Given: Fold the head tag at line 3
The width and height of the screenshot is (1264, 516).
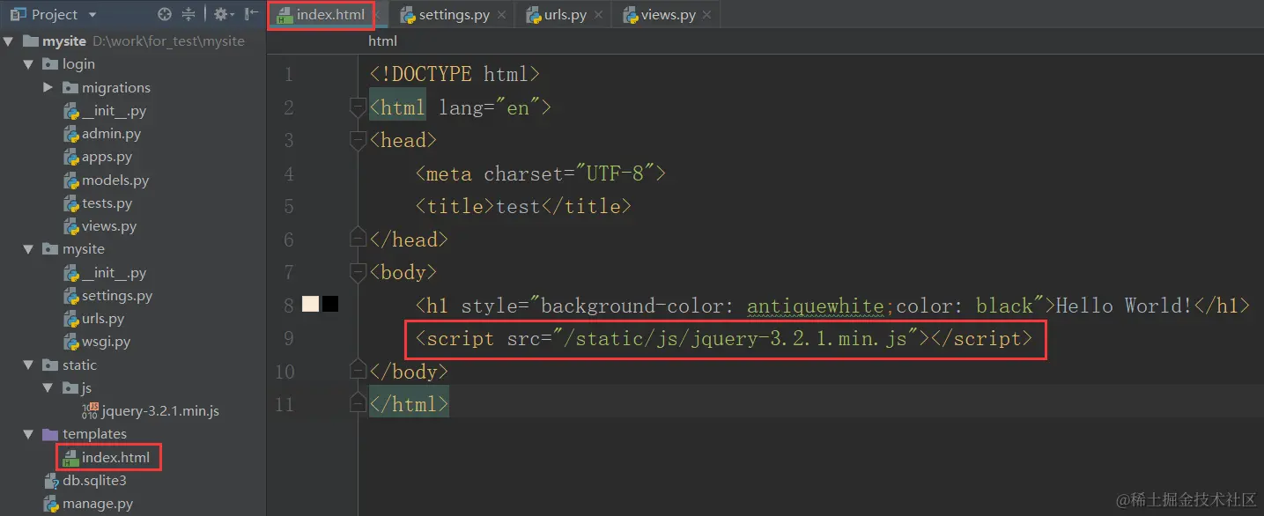Looking at the screenshot, I should point(358,141).
